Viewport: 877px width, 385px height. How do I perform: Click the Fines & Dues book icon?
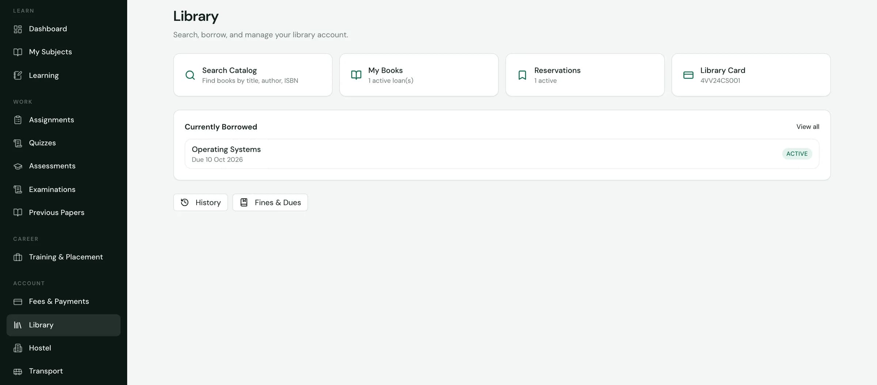click(x=244, y=202)
